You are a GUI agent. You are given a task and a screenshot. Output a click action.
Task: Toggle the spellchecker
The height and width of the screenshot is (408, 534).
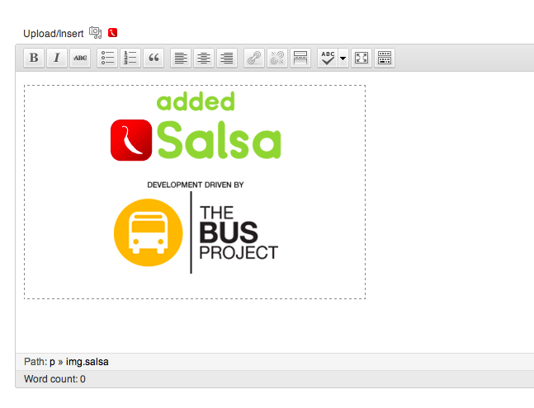point(328,58)
